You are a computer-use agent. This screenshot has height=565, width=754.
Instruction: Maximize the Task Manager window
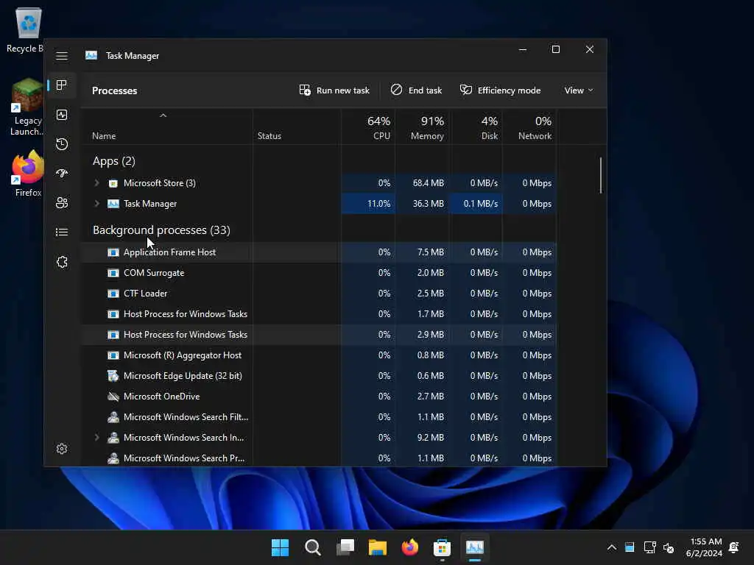(x=556, y=49)
